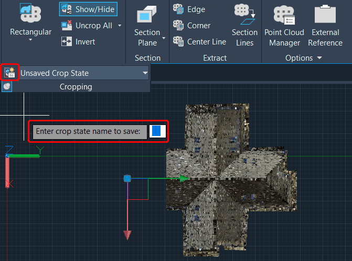Pin the Cropping panel open
352x261 pixels.
coord(7,86)
